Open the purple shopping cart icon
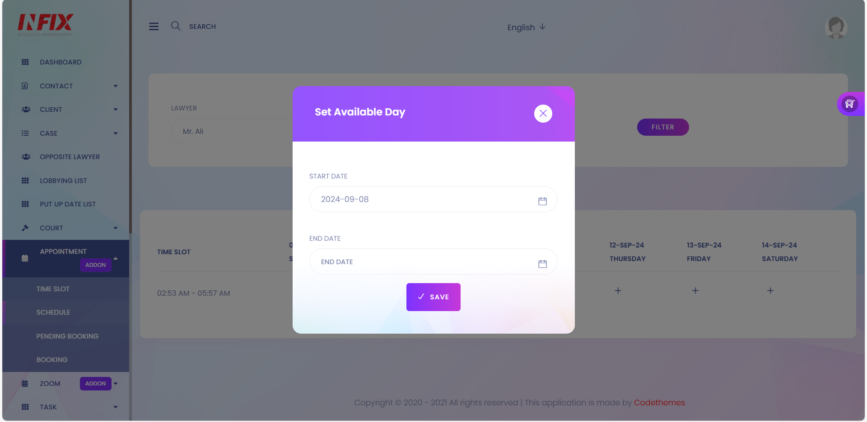This screenshot has width=867, height=422. [849, 104]
